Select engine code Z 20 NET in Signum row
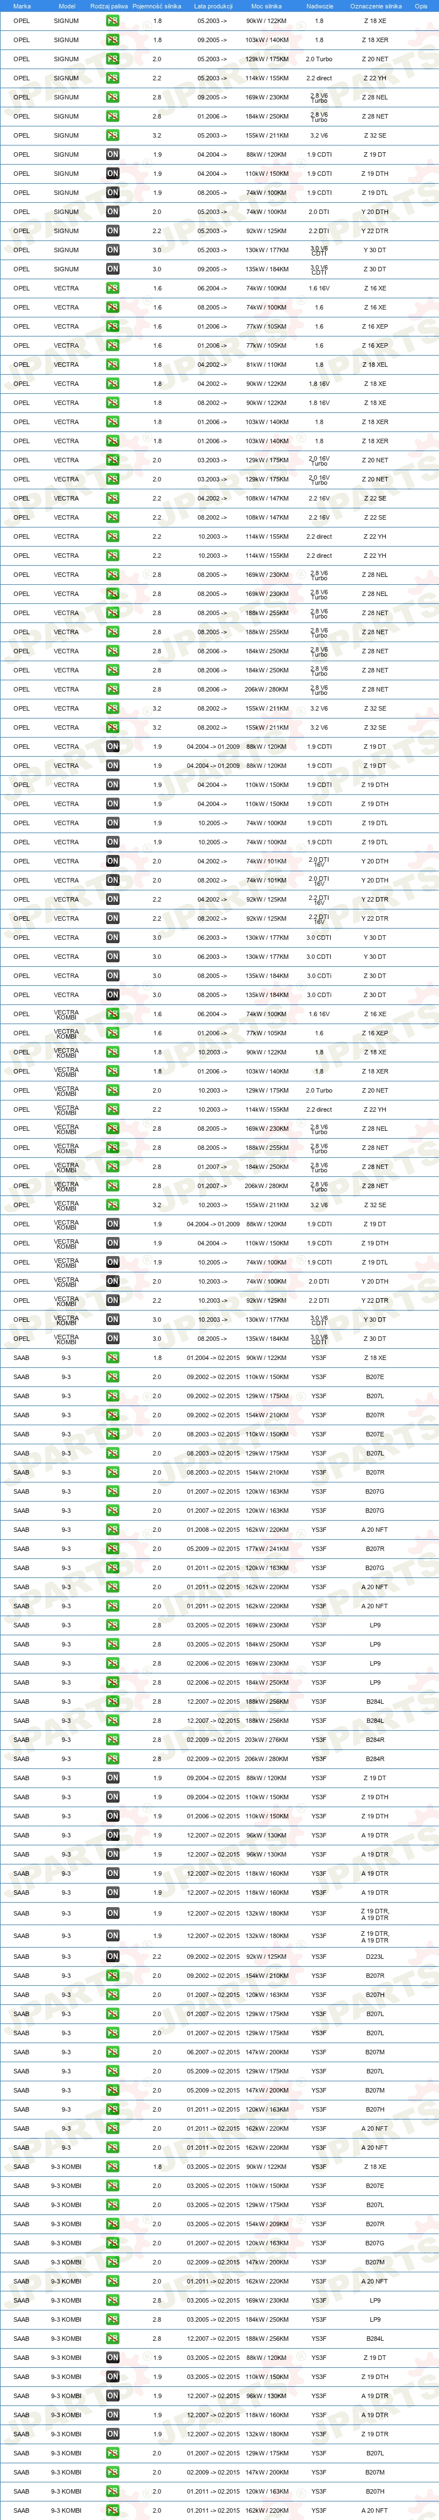 [376, 58]
